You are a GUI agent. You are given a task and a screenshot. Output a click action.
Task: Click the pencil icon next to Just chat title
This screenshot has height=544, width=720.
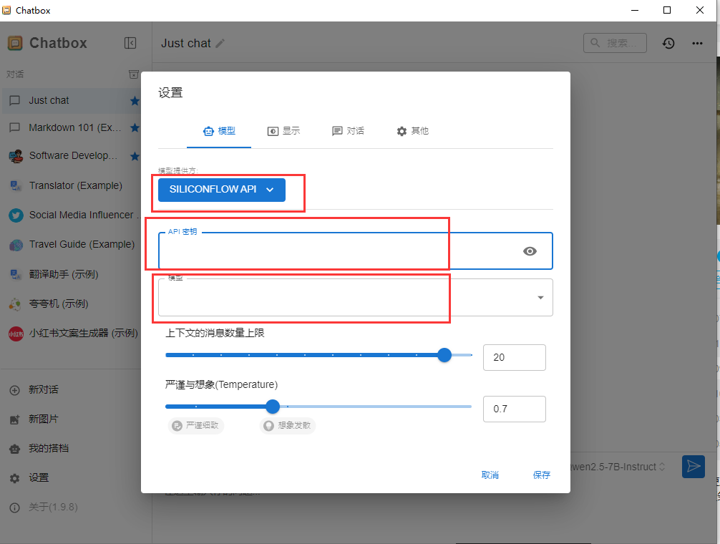220,43
